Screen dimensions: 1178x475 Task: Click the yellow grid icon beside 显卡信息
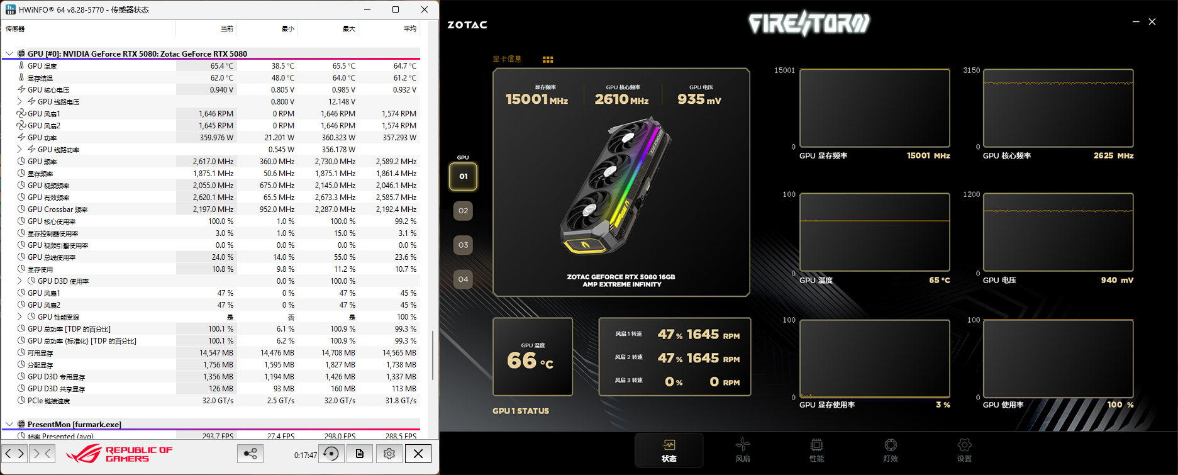coord(548,59)
